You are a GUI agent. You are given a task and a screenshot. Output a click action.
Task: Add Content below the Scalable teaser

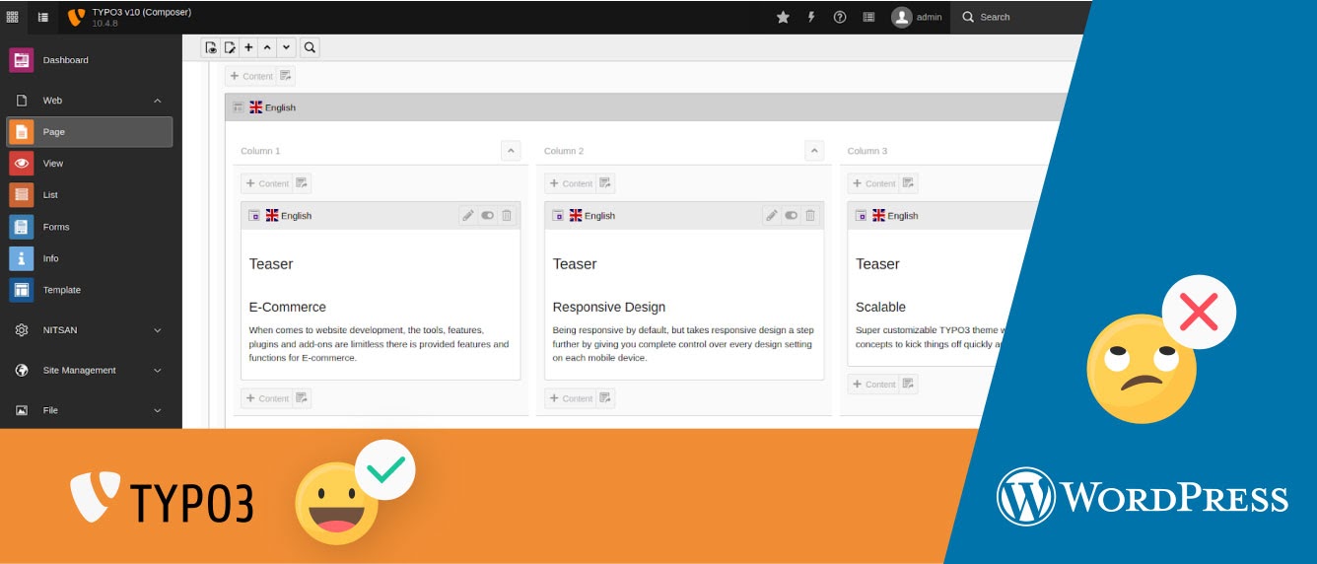coord(874,385)
